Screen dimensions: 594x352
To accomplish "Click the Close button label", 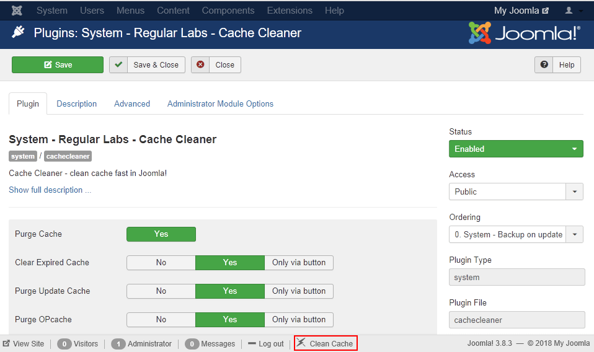I will coord(224,64).
